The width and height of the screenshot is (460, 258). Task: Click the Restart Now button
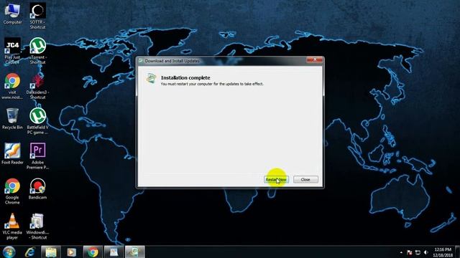pos(276,180)
